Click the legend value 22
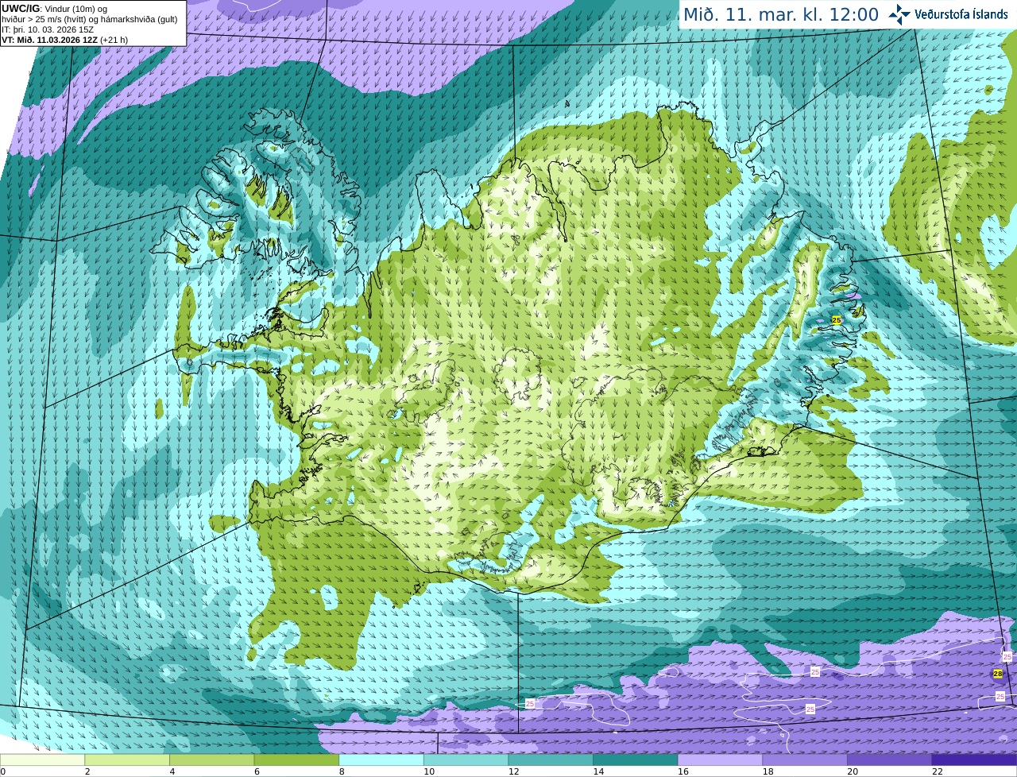 938,771
